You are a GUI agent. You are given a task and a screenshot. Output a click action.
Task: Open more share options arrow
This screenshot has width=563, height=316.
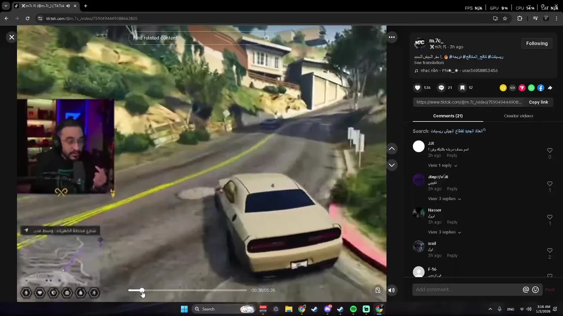(x=550, y=88)
